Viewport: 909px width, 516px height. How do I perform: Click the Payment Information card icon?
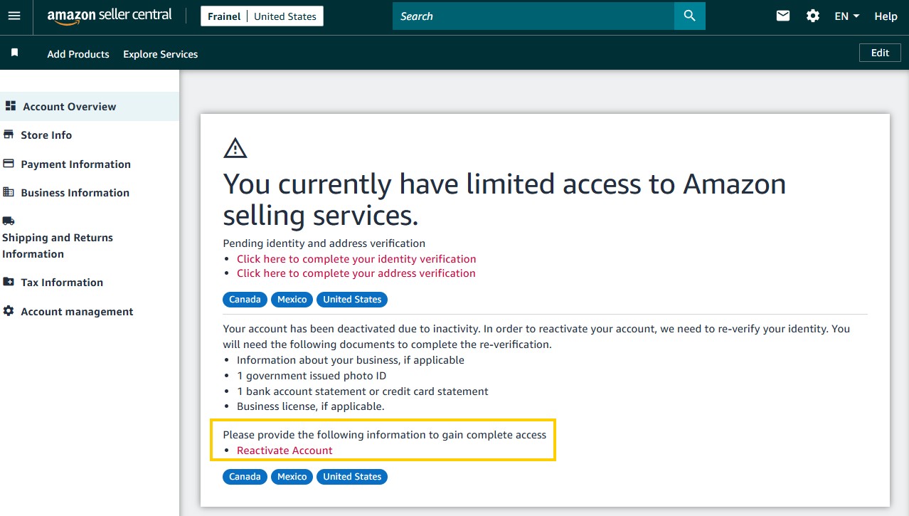tap(9, 164)
